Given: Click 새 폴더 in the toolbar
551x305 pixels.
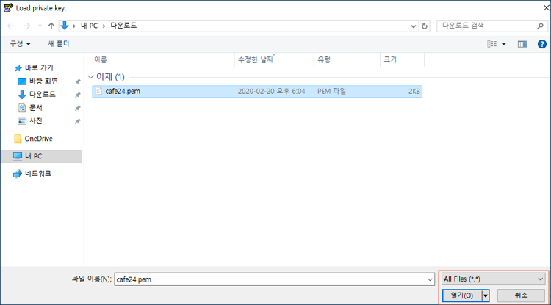Looking at the screenshot, I should (x=58, y=44).
